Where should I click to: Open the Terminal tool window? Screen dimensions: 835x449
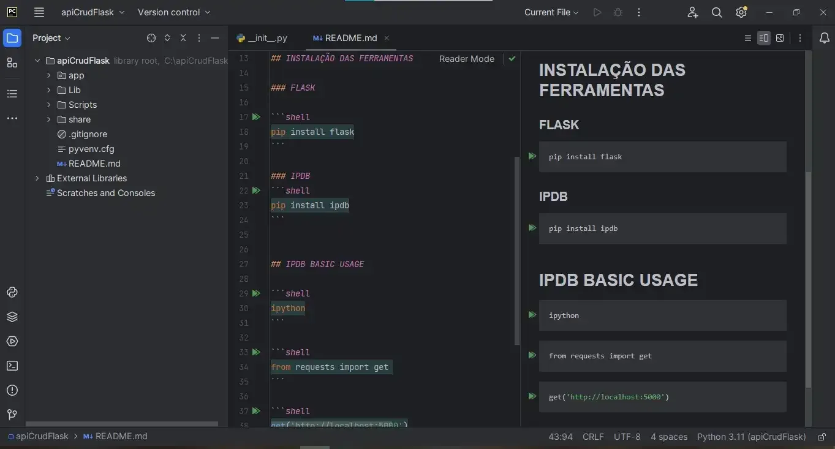coord(12,366)
